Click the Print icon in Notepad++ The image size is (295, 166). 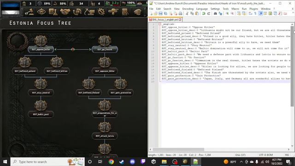[x=180, y=13]
